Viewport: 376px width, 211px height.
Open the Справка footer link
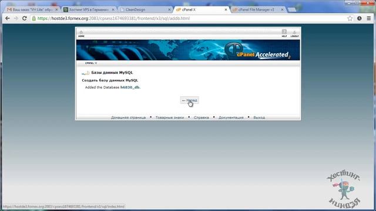tap(201, 117)
